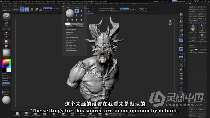Choose the ClayBuildup brush at bottom

[x=63, y=114]
